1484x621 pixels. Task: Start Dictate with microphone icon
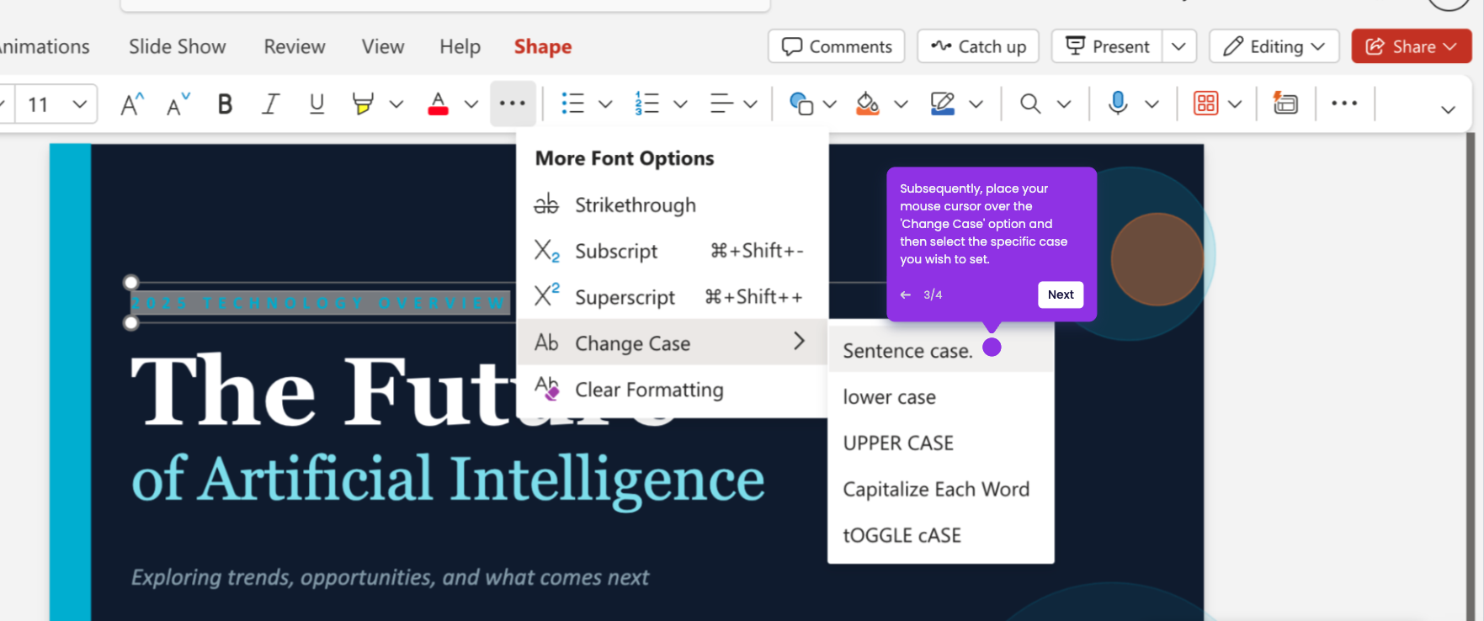1118,103
